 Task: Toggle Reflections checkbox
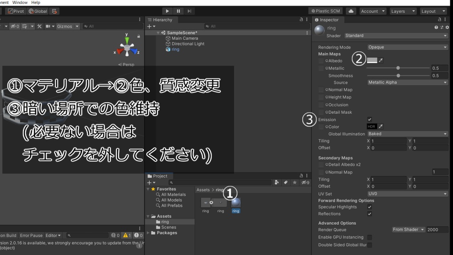(369, 214)
